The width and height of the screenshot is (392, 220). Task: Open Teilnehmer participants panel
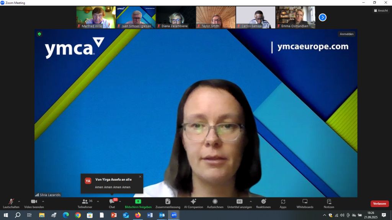point(85,204)
